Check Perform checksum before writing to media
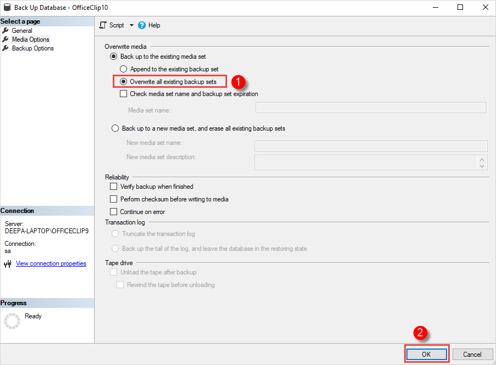The image size is (496, 365). (x=114, y=199)
